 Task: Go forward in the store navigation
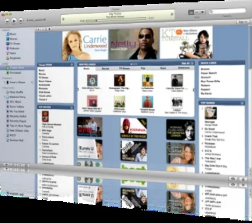tap(43, 29)
